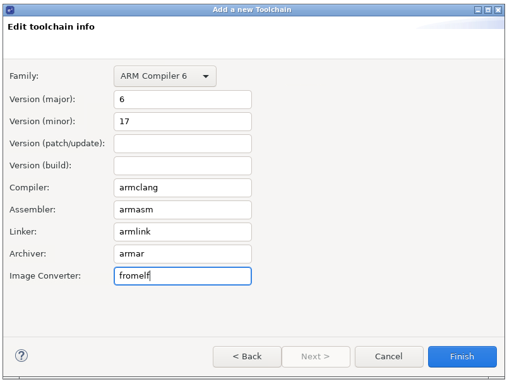This screenshot has width=507, height=382.
Task: Click the Edit toolchain info heading
Action: coord(51,27)
